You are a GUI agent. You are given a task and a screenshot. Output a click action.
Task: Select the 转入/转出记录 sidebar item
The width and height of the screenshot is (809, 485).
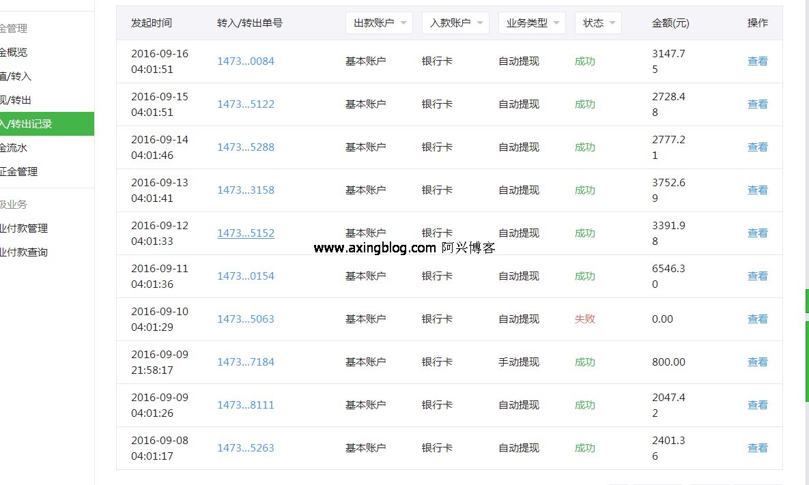pyautogui.click(x=47, y=123)
